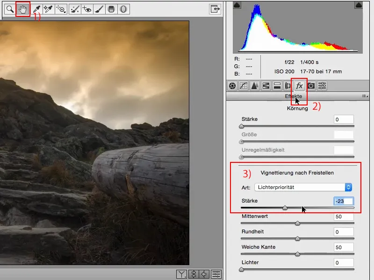Toggle highlight clipping warning in histogram
The image size is (374, 280).
[359, 5]
